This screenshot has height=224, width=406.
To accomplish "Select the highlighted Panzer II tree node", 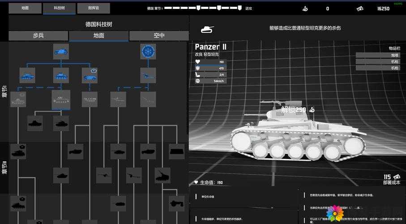I will click(61, 100).
